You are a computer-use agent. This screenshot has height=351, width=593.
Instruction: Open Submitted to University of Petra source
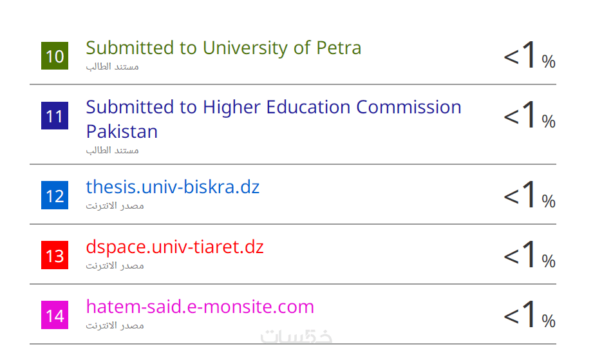(223, 48)
